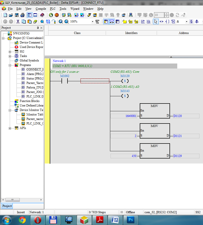Image resolution: width=203 pixels, height=225 pixels.
Task: Toggle the network comment display button
Action: pos(112,21)
